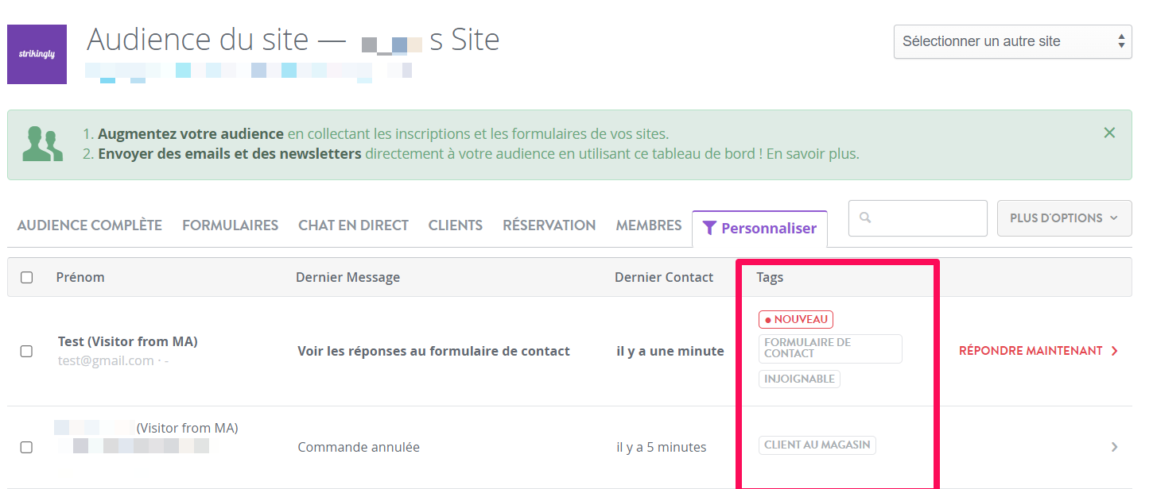Click the Formulaire de contact tag

[x=830, y=348]
